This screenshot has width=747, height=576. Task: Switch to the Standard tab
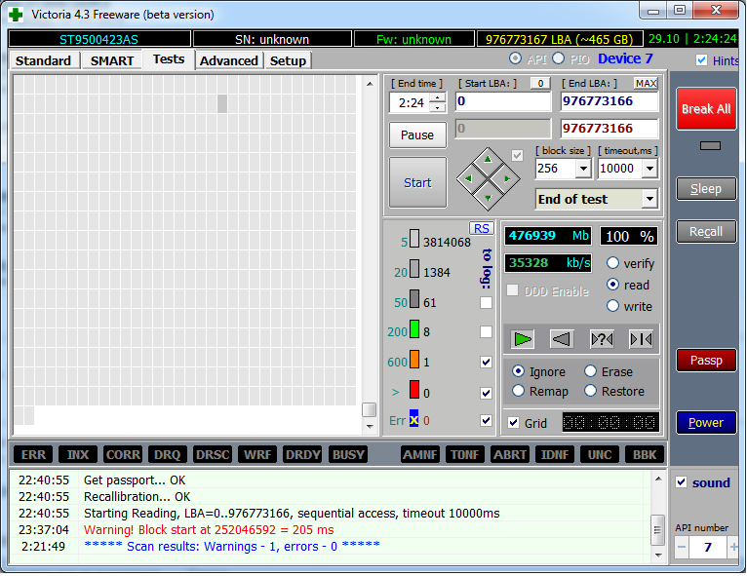click(43, 61)
